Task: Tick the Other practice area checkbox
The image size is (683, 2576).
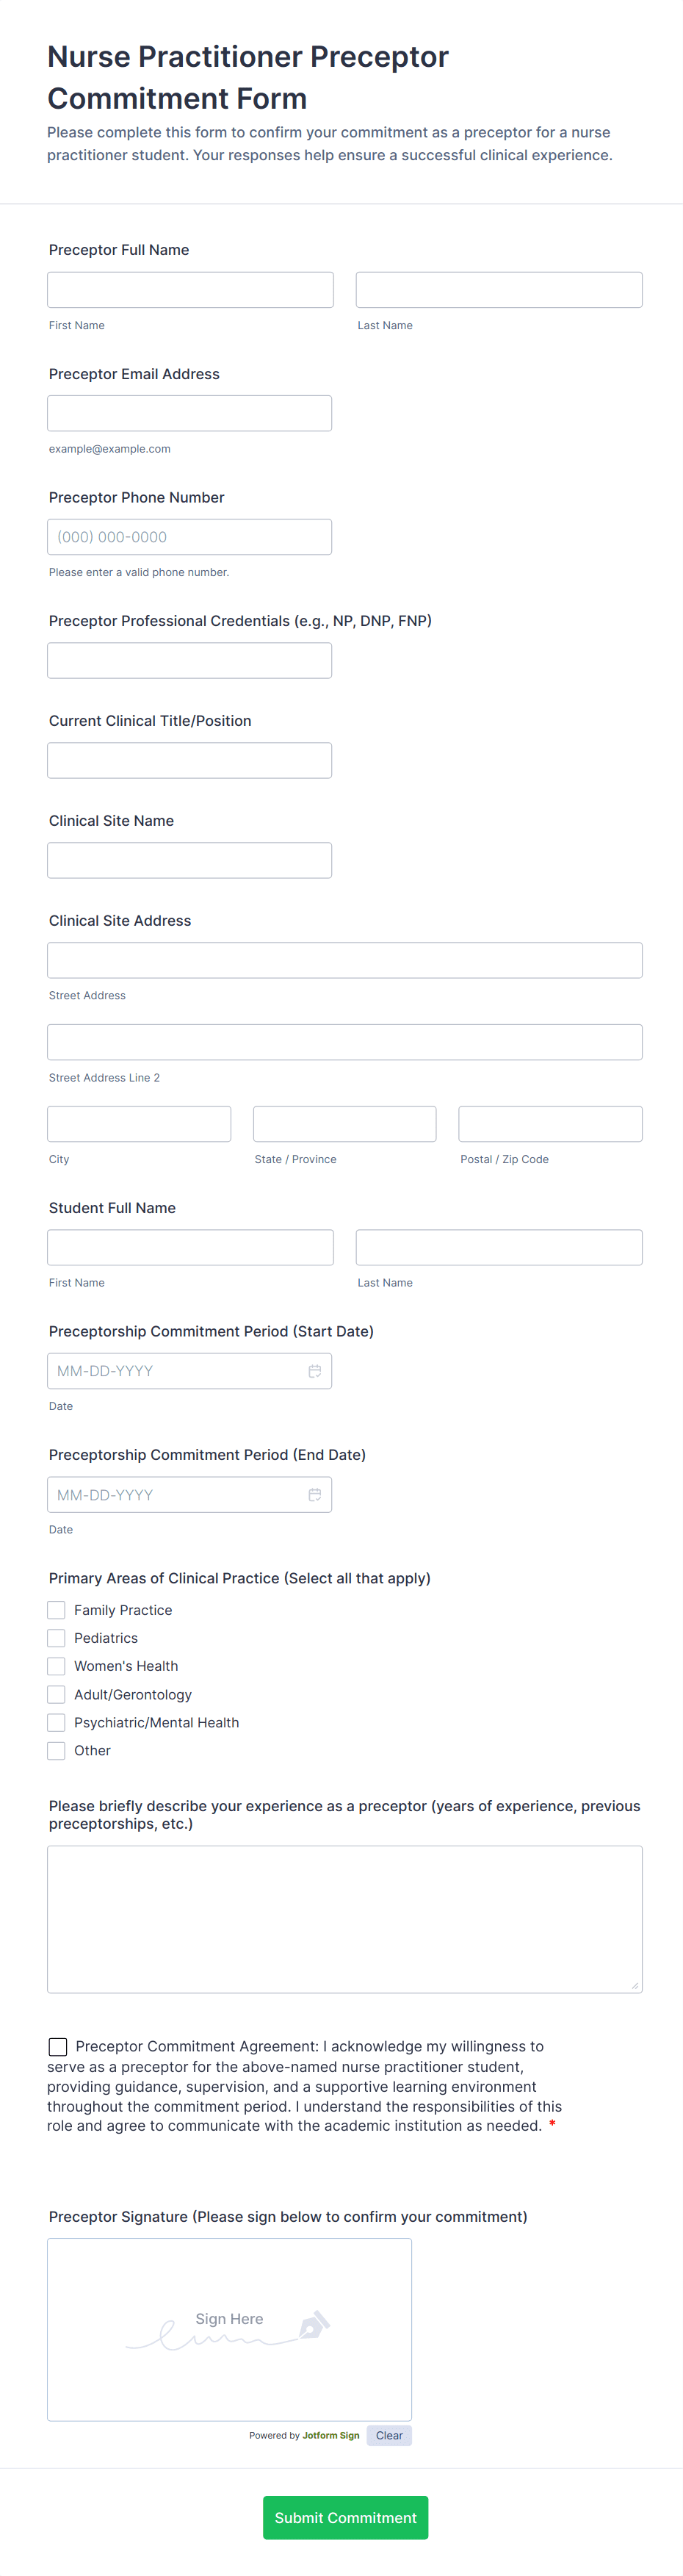Action: (57, 1750)
